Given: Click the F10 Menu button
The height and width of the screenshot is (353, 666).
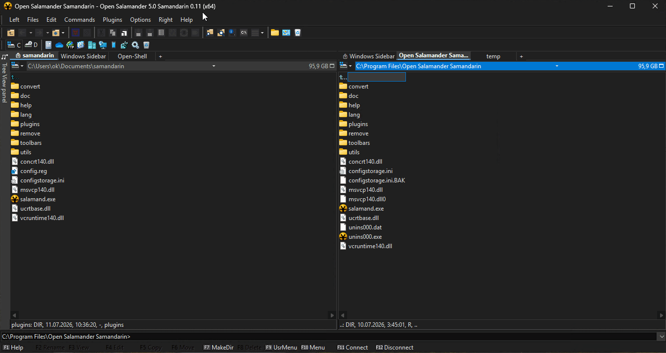Looking at the screenshot, I should coord(313,348).
